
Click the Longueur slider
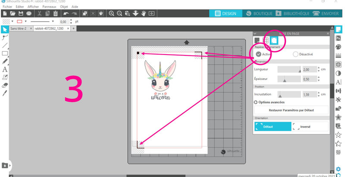coord(289,69)
